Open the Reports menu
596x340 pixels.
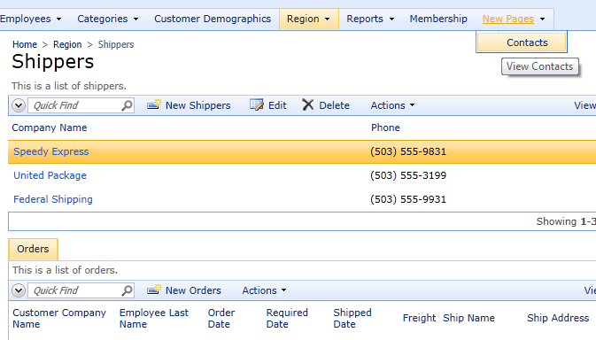(x=370, y=19)
